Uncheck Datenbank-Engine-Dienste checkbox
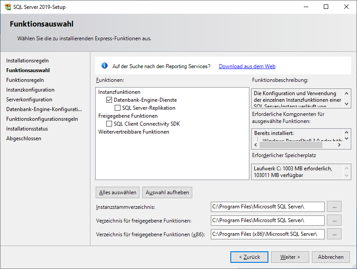This screenshot has width=357, height=269. [x=109, y=100]
